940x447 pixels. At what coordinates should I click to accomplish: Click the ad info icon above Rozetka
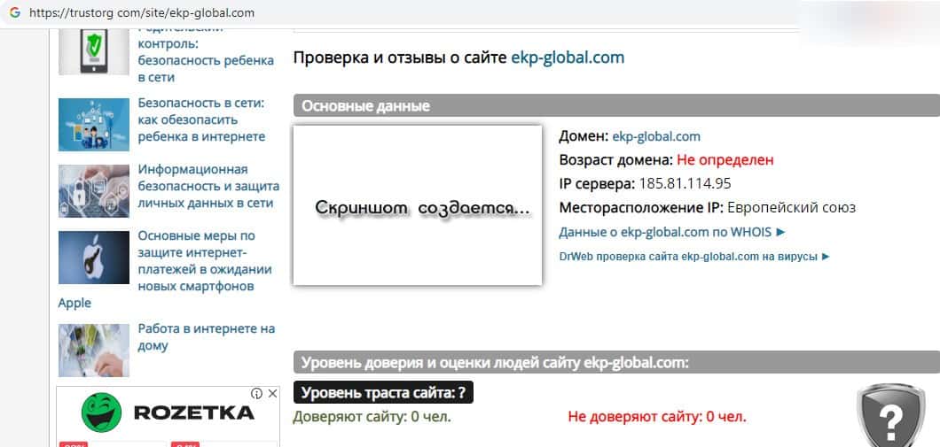click(256, 393)
